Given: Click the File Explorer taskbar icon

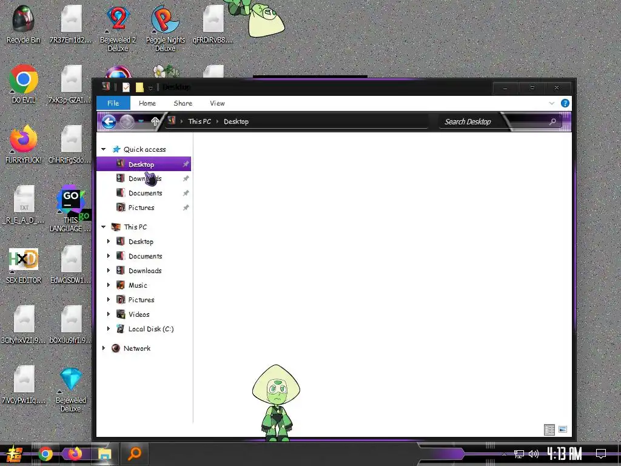Looking at the screenshot, I should pos(105,454).
